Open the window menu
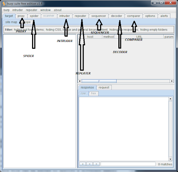This screenshot has height=172, width=178. (45, 10)
